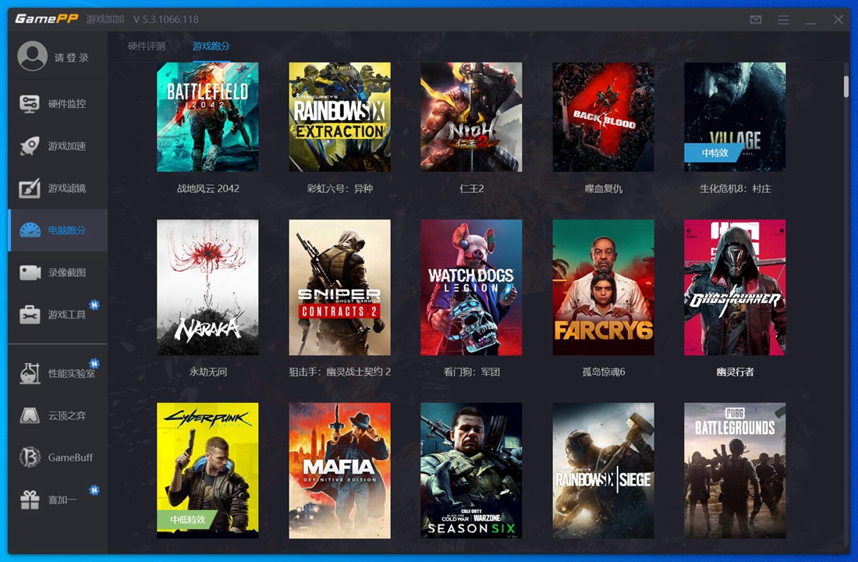This screenshot has width=858, height=562.
Task: Select the Rainbow Six Extraction cover
Action: click(340, 116)
